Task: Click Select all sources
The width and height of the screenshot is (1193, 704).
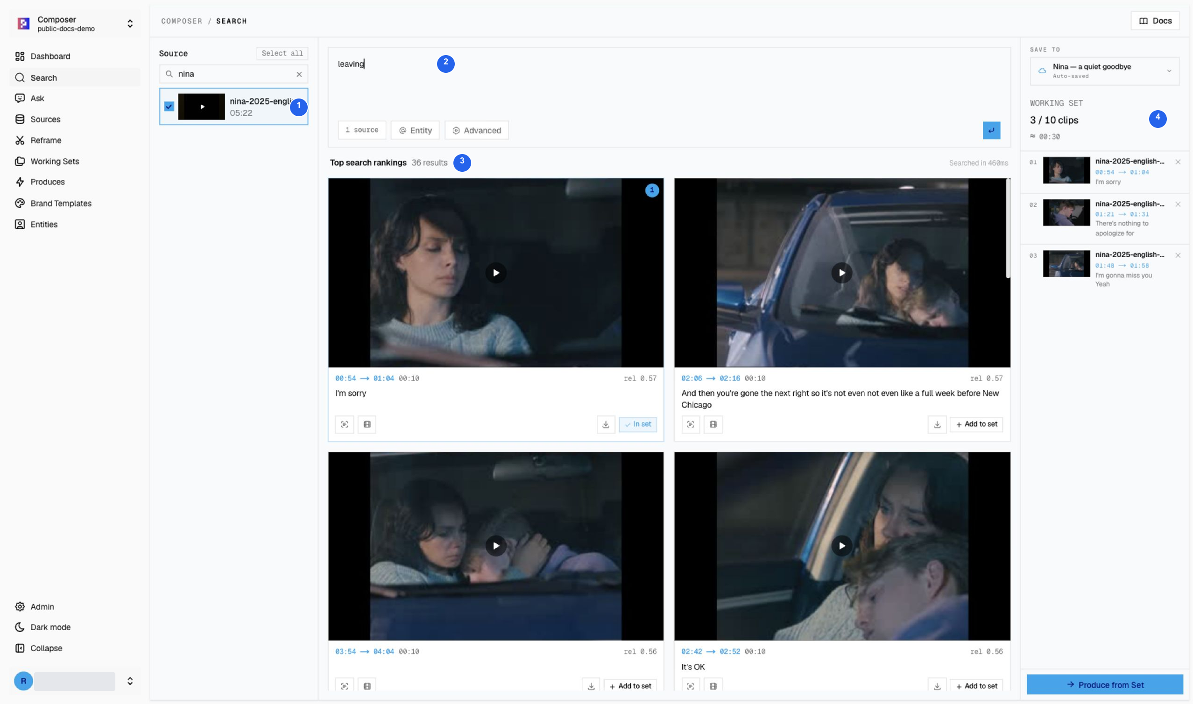Action: 282,54
